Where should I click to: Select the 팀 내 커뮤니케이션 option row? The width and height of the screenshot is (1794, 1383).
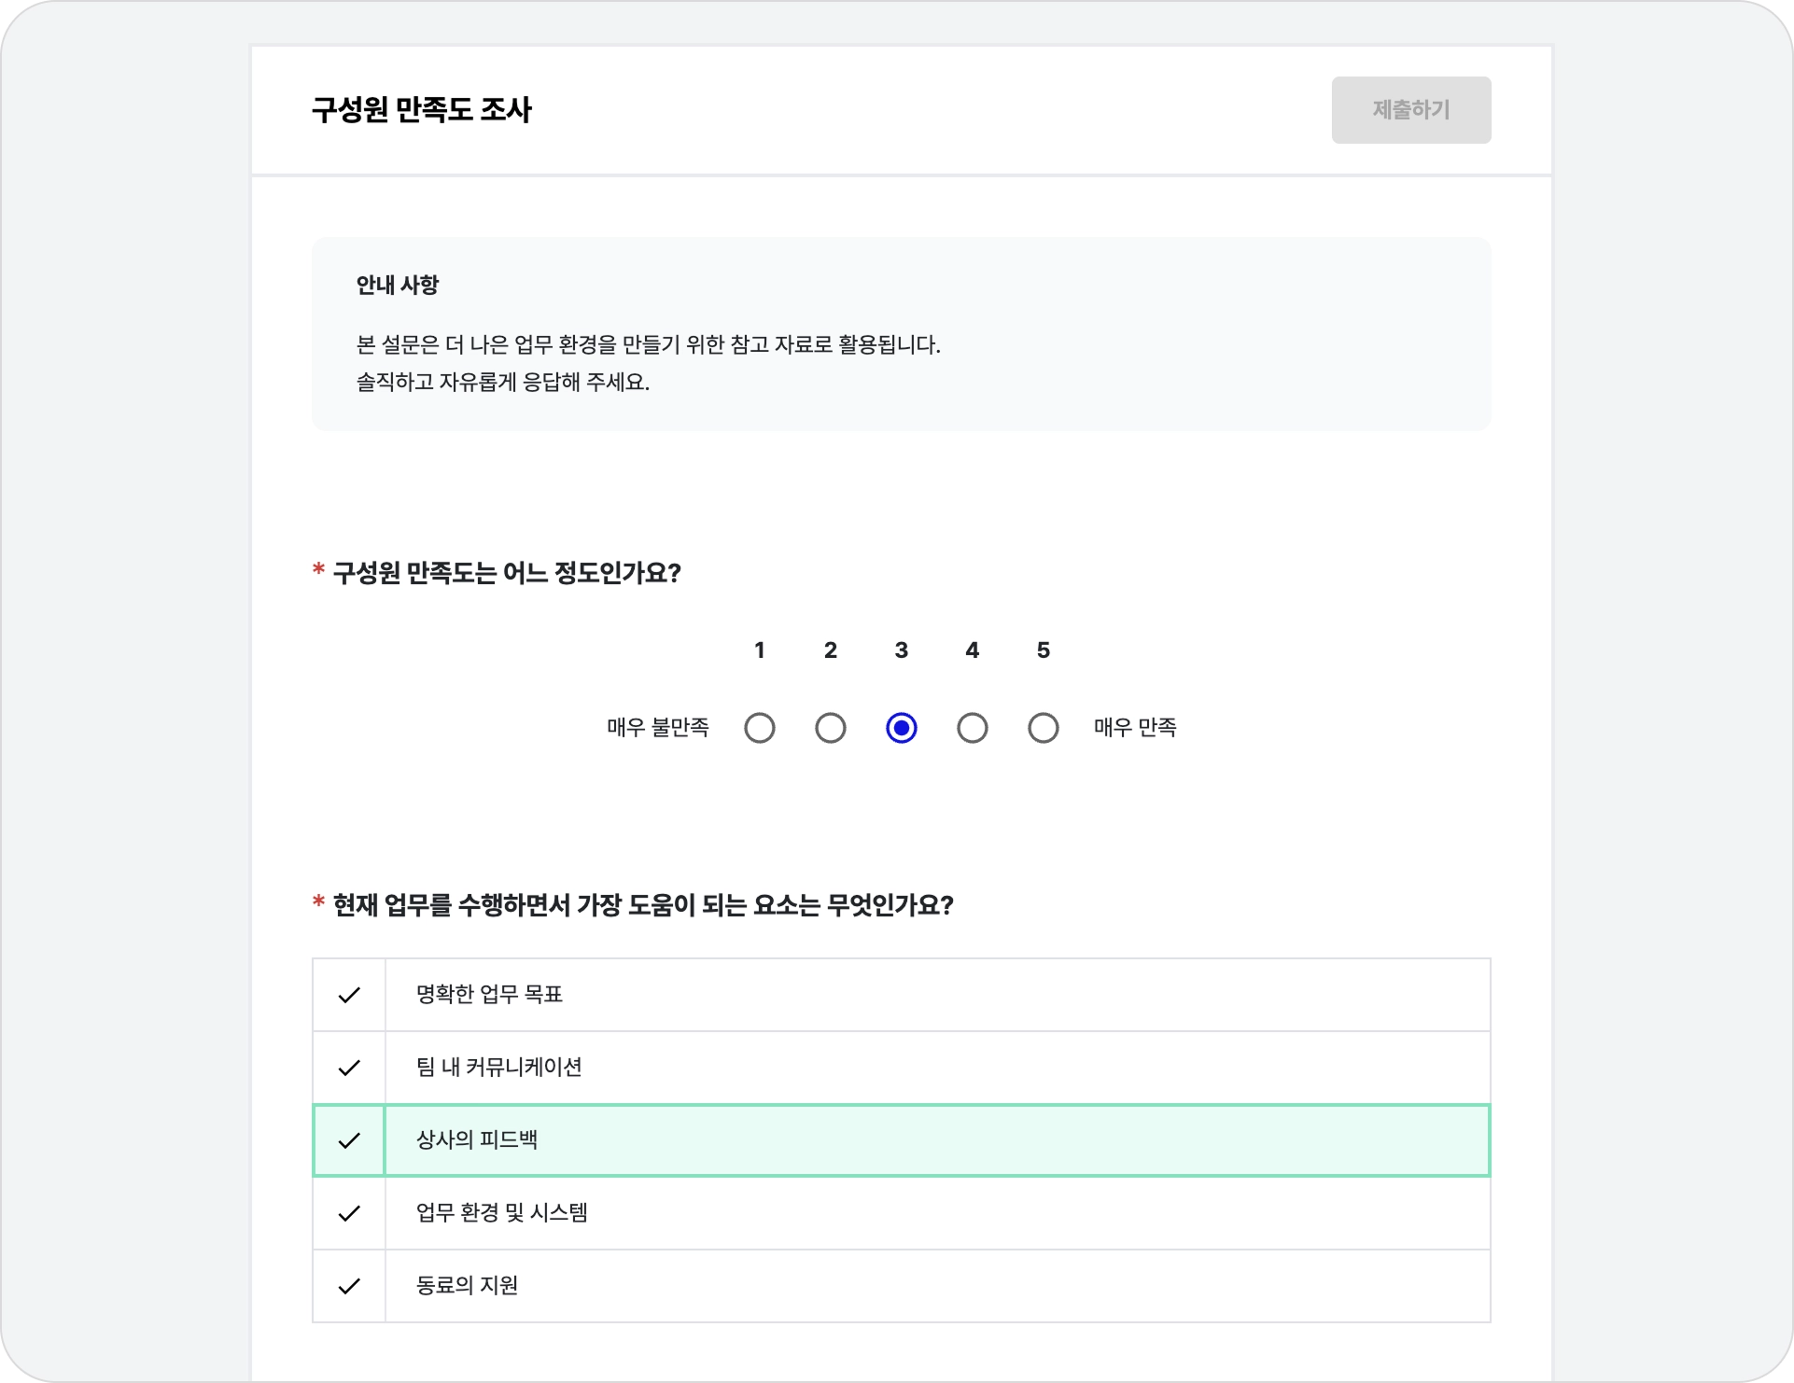point(937,1068)
